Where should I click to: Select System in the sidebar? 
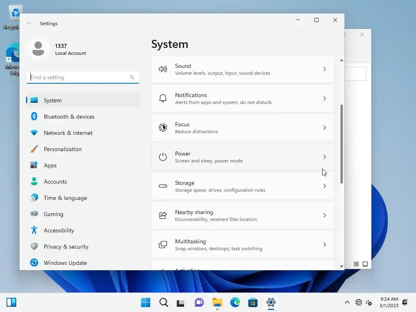[x=83, y=100]
